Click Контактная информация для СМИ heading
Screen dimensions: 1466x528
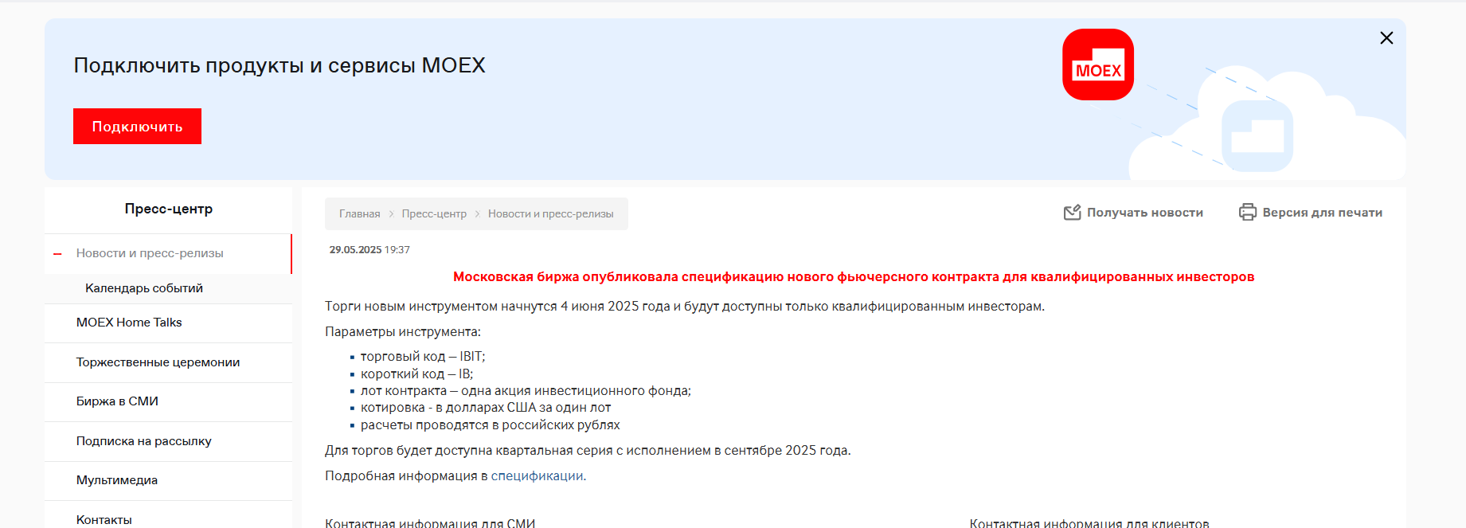(430, 522)
